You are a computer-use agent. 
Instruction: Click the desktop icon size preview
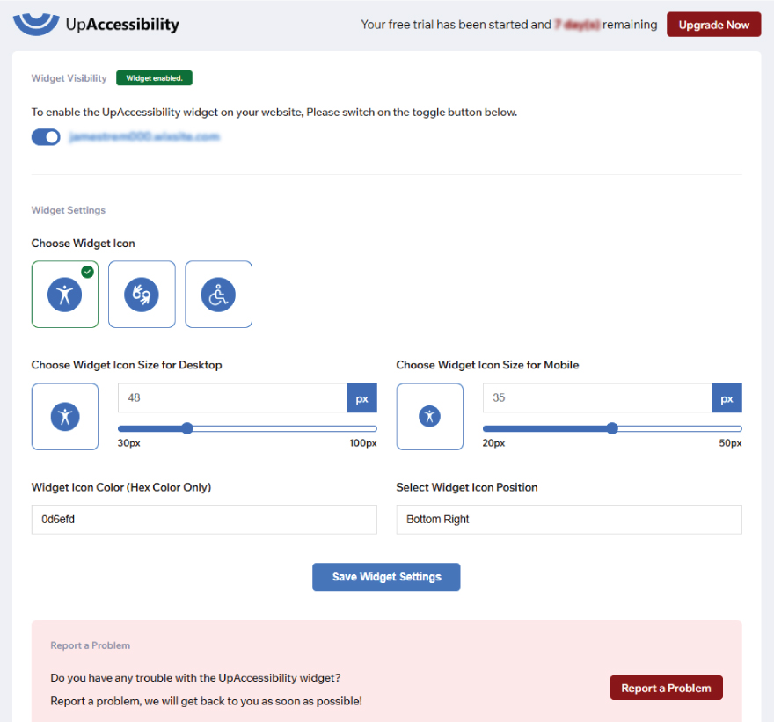click(x=65, y=417)
